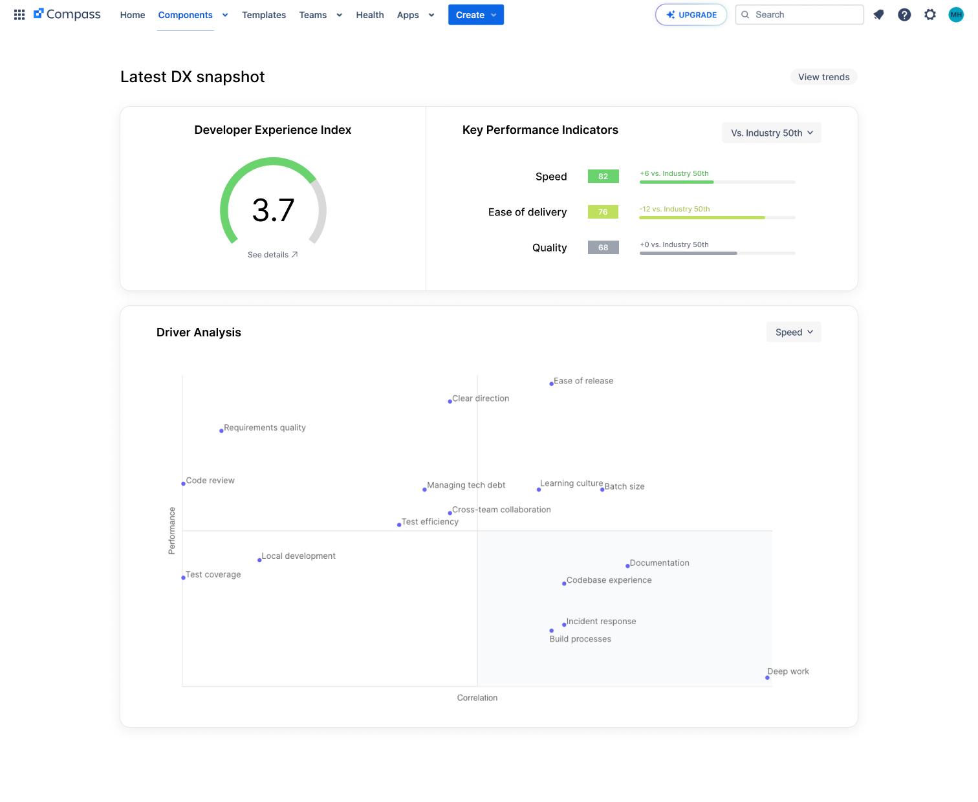Click the Speed progress bar

coord(717,182)
